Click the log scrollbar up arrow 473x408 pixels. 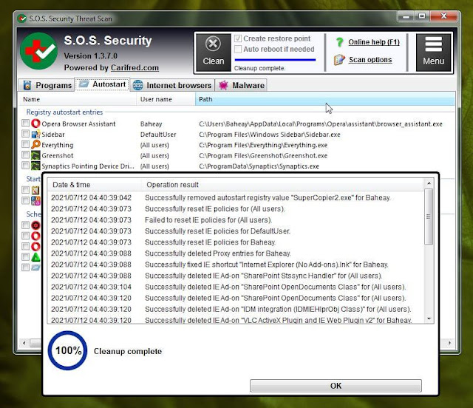(429, 183)
